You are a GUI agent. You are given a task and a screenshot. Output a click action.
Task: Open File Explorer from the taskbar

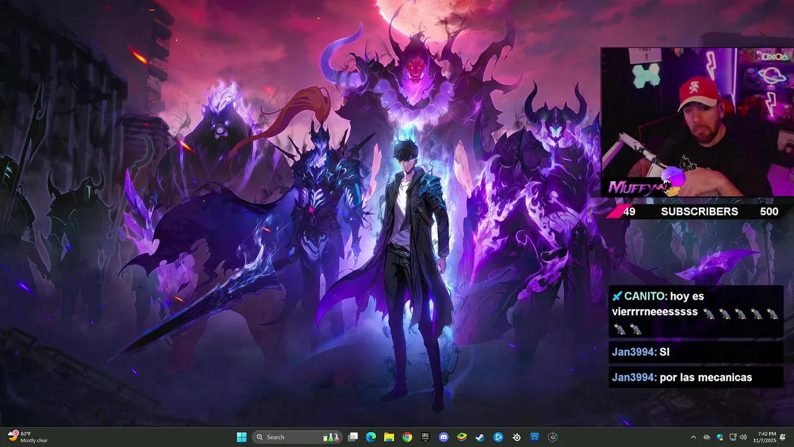pyautogui.click(x=389, y=437)
